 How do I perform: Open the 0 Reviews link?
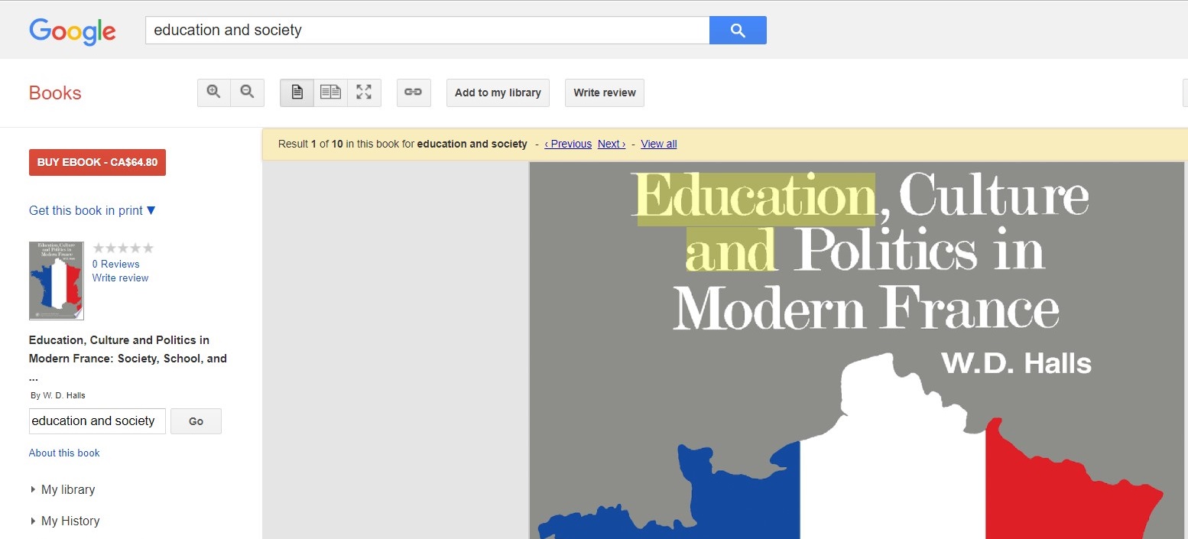point(115,263)
